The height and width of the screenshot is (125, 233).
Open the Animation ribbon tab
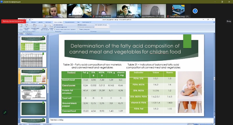pyautogui.click(x=48, y=22)
